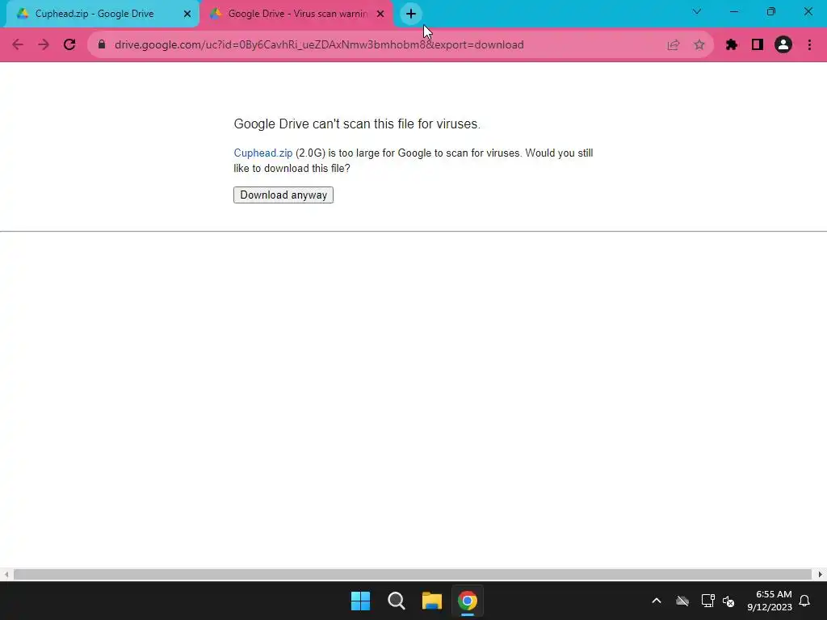View site information via the lock icon
The image size is (827, 620).
click(102, 45)
